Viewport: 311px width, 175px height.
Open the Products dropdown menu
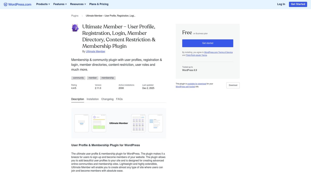click(x=43, y=4)
